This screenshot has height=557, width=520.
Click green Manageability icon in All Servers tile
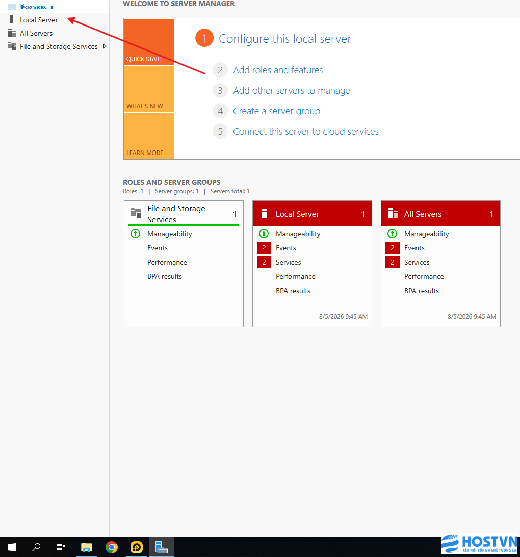392,234
